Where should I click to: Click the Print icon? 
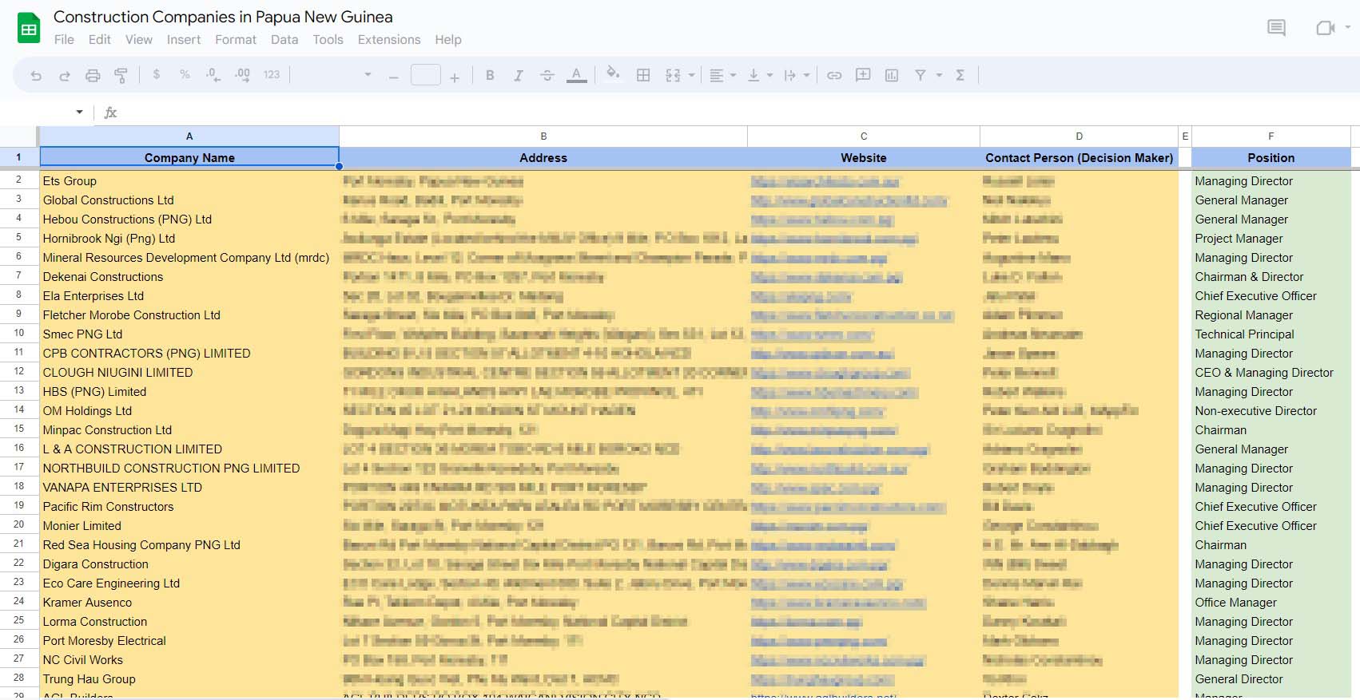[x=93, y=75]
